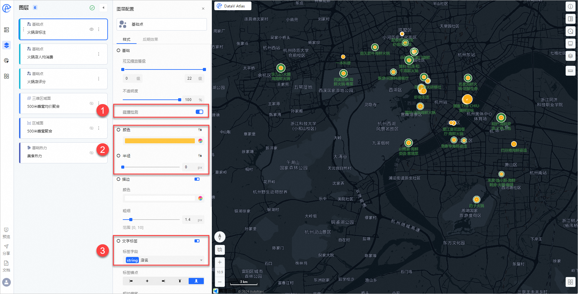Click the stroke color white swatch bar
The image size is (578, 294).
click(160, 198)
